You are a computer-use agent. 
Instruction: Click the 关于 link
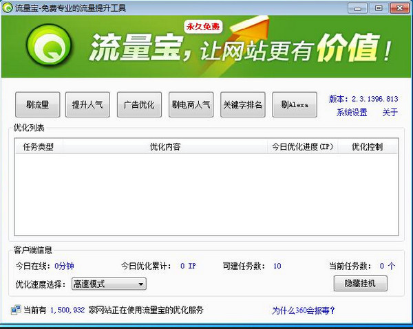point(390,113)
